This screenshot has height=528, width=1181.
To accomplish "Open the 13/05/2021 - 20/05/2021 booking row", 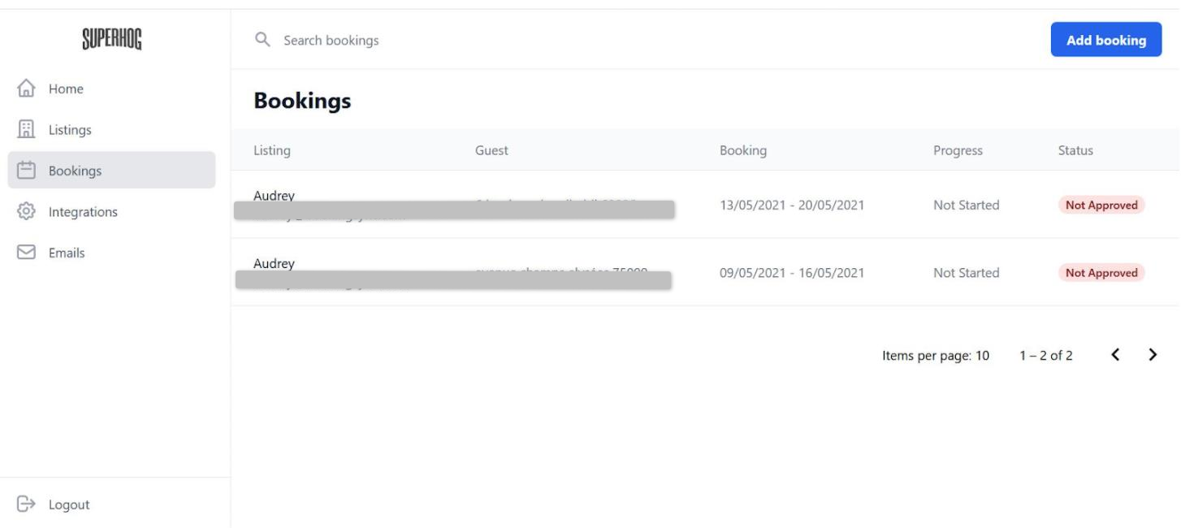I will tap(792, 205).
